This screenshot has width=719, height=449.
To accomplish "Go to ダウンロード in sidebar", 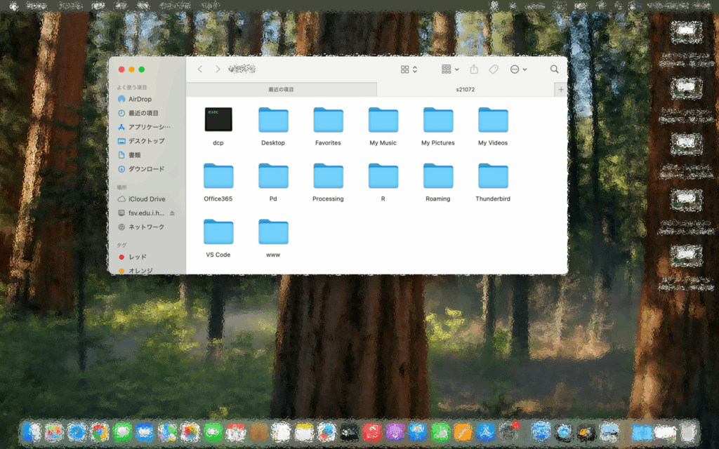I will [x=146, y=169].
